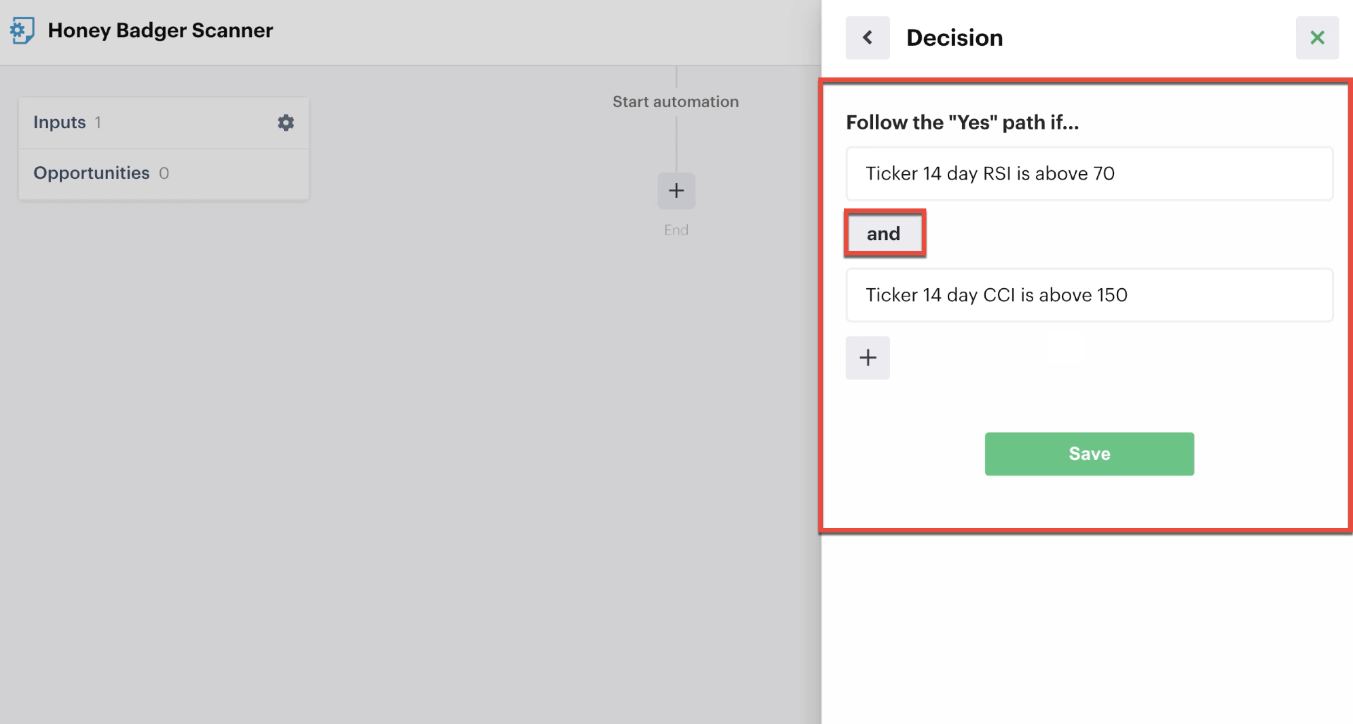This screenshot has width=1353, height=724.
Task: Select the Honey Badger Scanner title
Action: pyautogui.click(x=160, y=31)
